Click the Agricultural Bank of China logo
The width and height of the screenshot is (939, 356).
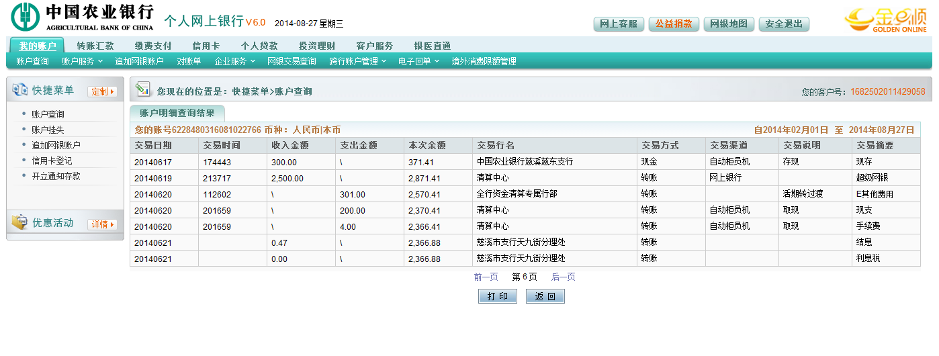(x=26, y=17)
